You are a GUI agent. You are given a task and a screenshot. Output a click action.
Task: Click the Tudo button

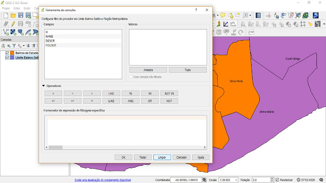[188, 70]
